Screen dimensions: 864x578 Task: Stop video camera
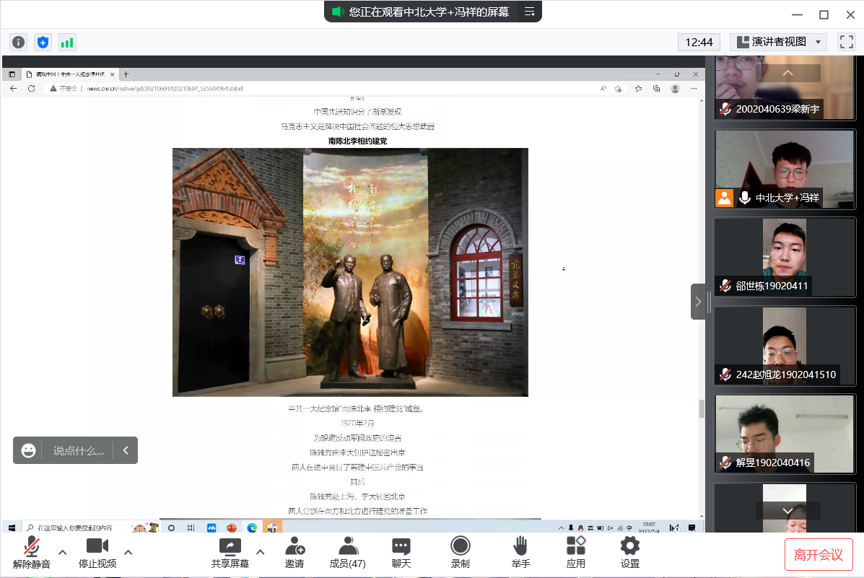click(97, 553)
